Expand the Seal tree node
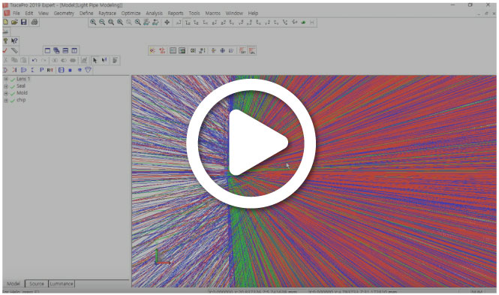Image resolution: width=499 pixels, height=295 pixels. (x=6, y=86)
